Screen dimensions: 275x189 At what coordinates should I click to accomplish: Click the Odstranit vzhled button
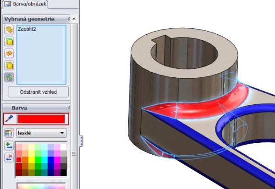coord(38,92)
